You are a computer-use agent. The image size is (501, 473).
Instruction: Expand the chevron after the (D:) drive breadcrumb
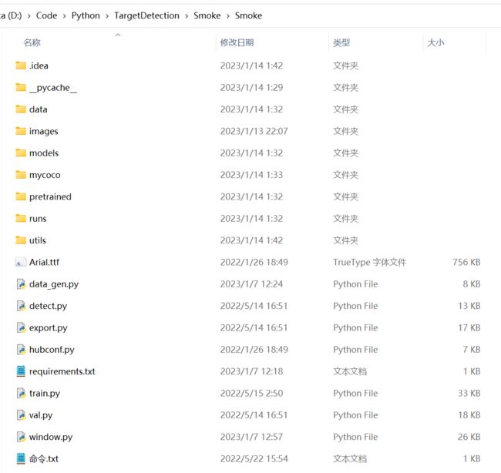(29, 16)
